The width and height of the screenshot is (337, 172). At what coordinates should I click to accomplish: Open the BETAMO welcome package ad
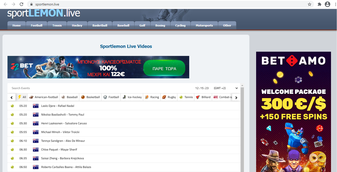(x=293, y=112)
